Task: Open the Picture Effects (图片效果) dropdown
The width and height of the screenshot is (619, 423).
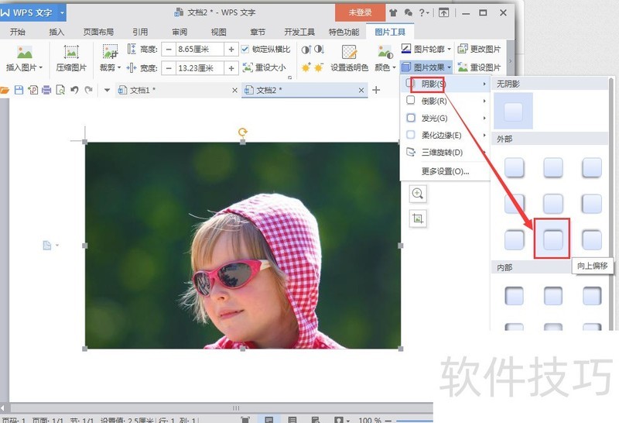Action: (x=426, y=67)
